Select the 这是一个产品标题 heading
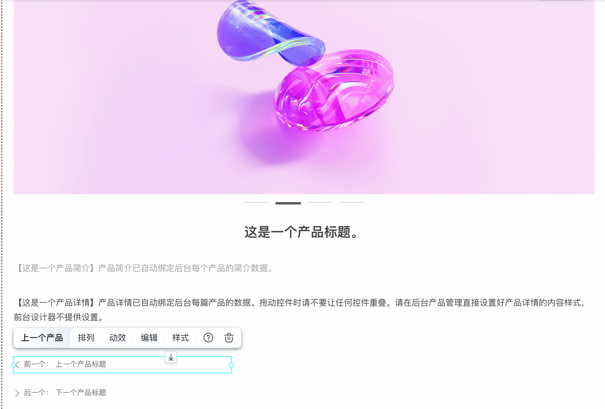The image size is (605, 409). tap(302, 232)
